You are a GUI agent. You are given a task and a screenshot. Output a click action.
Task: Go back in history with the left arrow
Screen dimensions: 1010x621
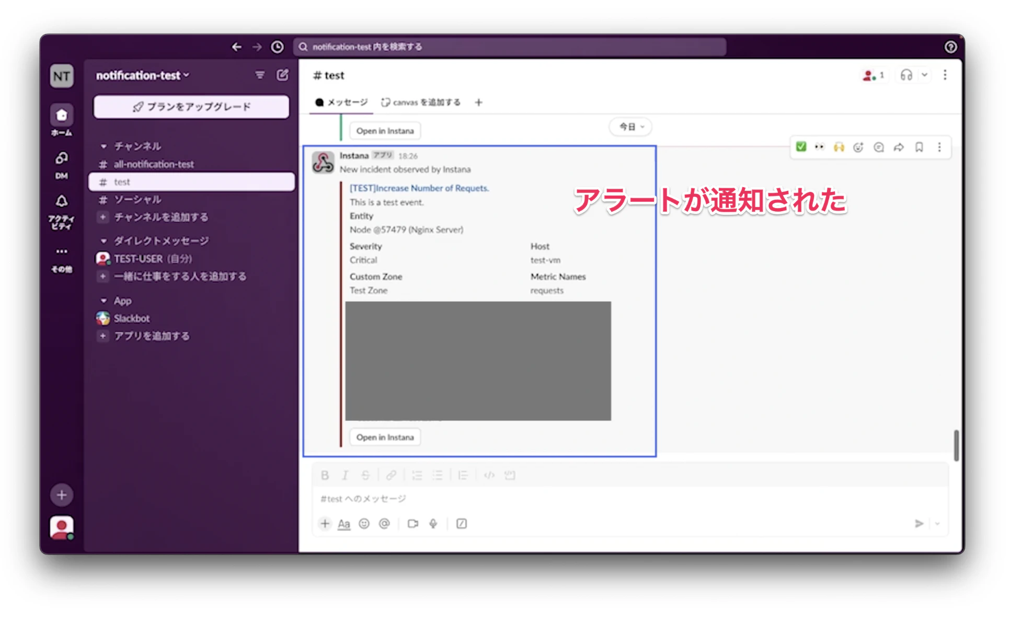237,47
